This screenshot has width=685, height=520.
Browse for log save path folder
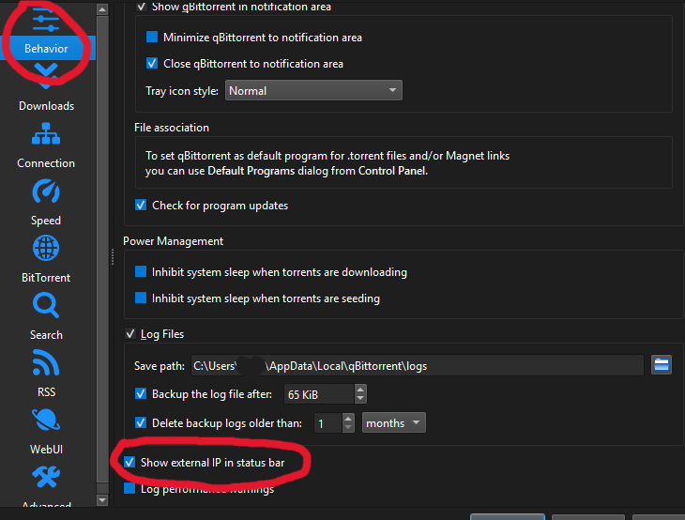pos(662,365)
